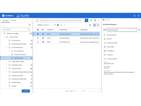Open the Content Summary view dropdown
The image size is (141, 106).
pyautogui.click(x=122, y=30)
